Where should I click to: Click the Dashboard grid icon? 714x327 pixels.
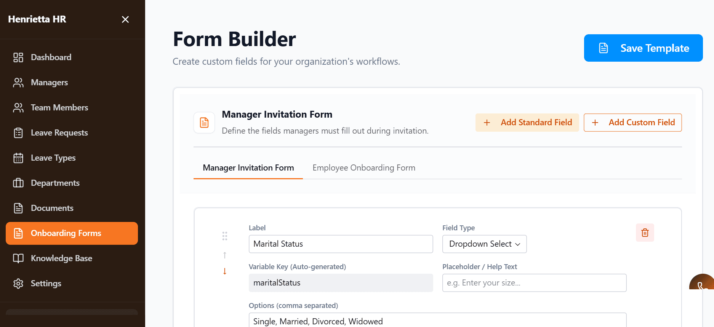coord(18,57)
